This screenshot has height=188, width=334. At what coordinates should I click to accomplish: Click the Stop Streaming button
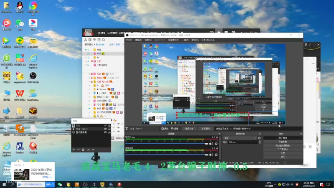283,138
